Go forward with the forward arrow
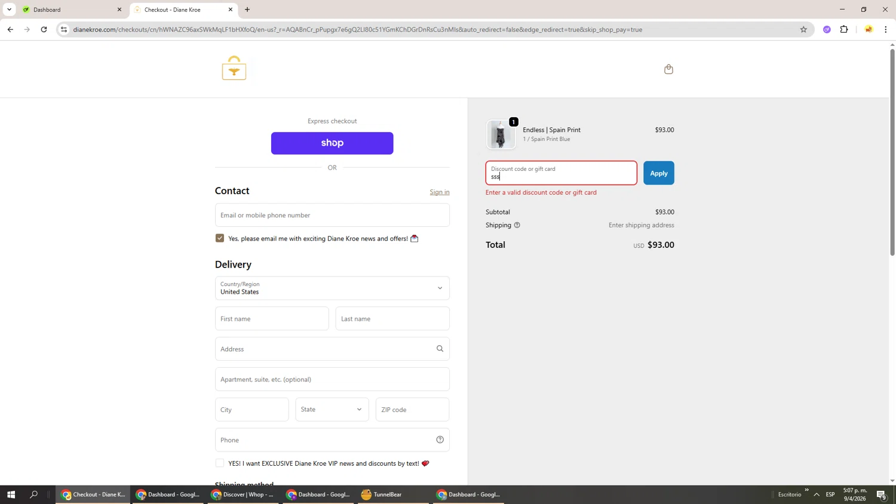This screenshot has width=896, height=504. click(x=27, y=29)
